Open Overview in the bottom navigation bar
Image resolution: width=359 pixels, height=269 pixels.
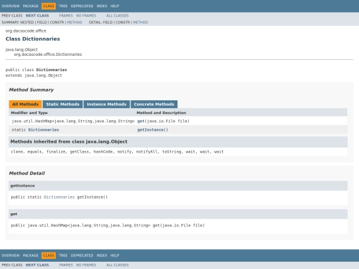11,256
